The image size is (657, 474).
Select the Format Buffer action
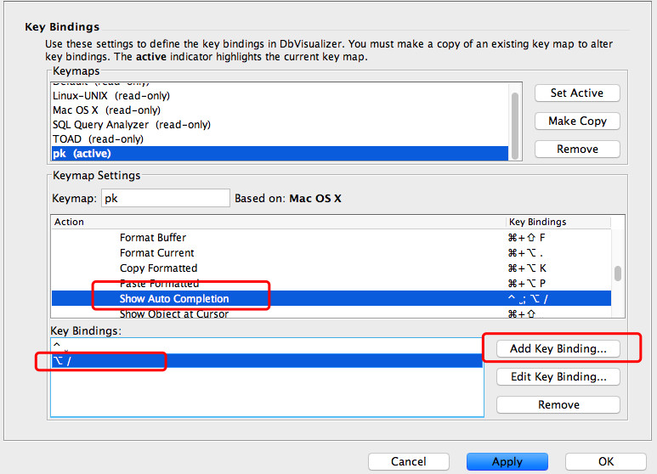click(153, 238)
